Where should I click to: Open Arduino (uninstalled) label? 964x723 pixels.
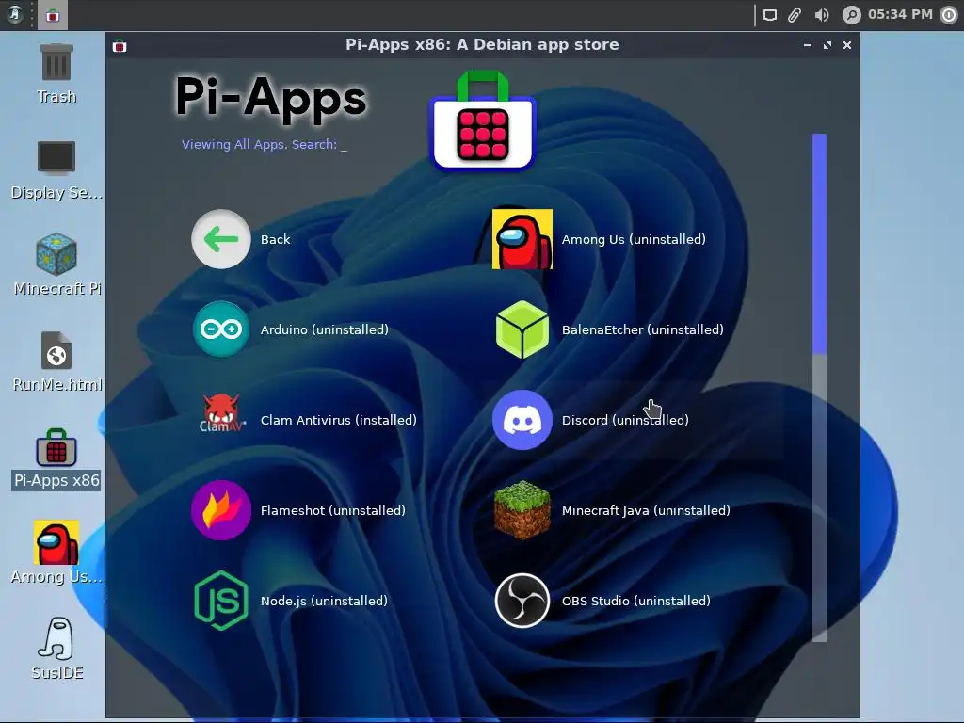(x=325, y=329)
